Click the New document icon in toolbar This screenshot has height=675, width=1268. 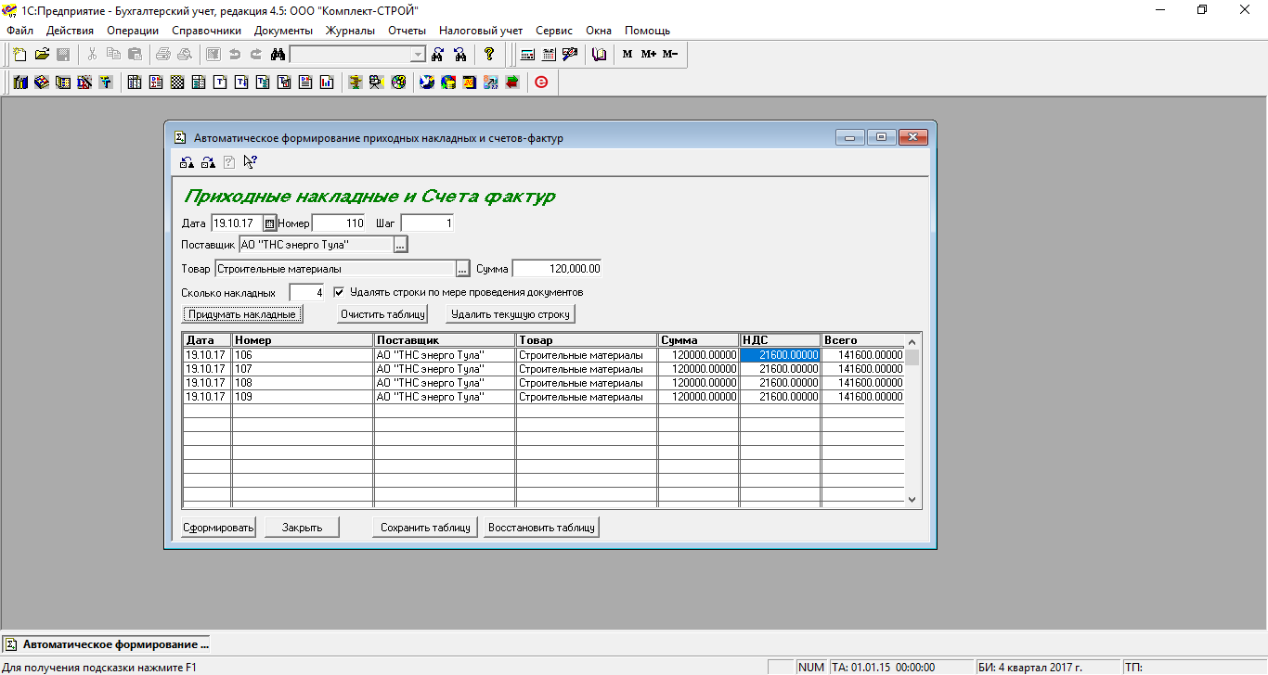19,54
